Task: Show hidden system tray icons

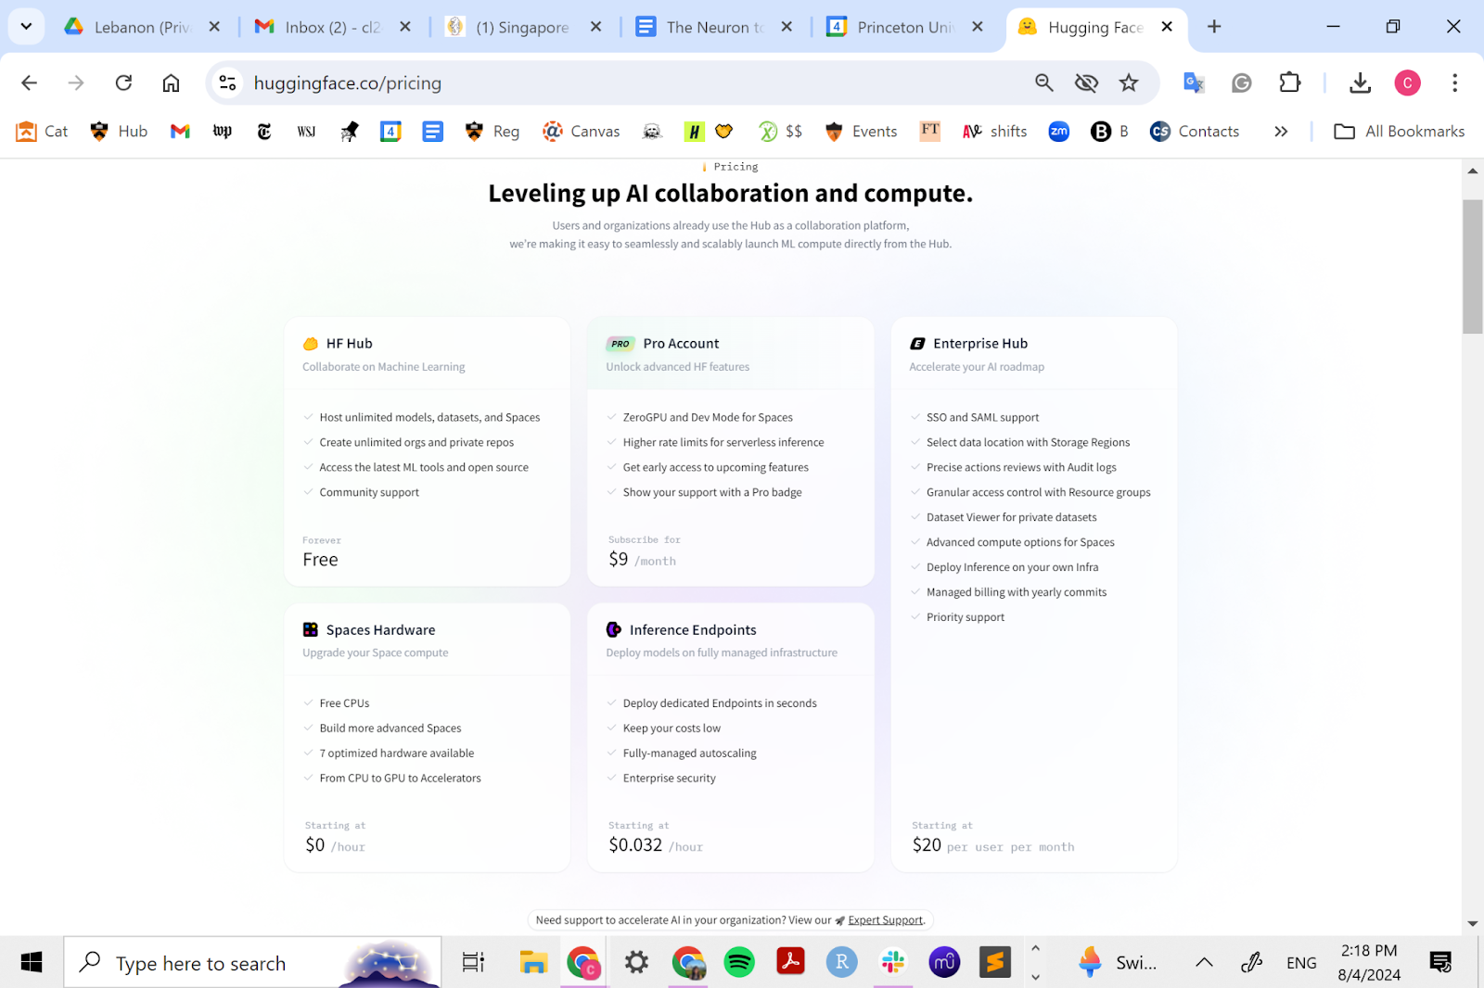Action: [x=1204, y=963]
